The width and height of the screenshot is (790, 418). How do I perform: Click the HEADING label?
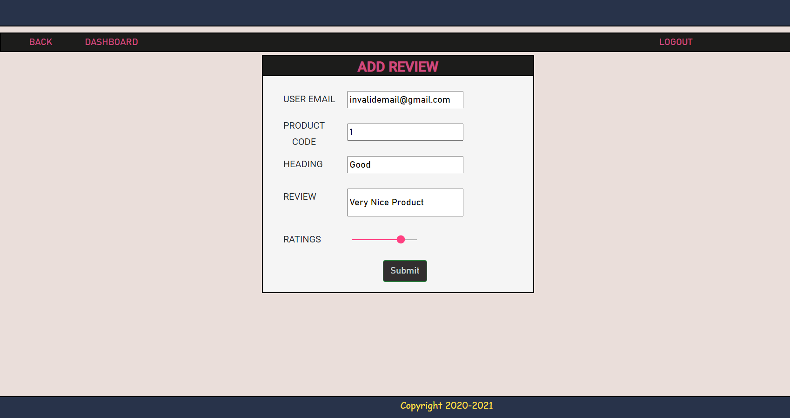pos(303,164)
